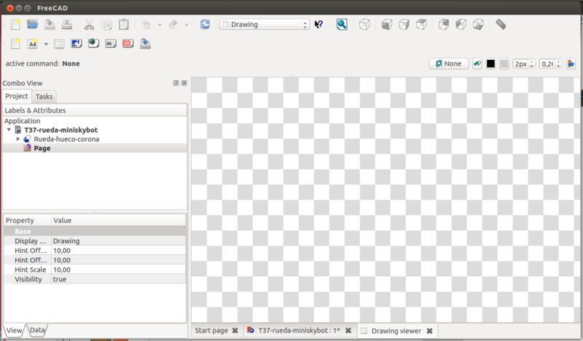
Task: Open the A4 template dropdown arrow
Action: [46, 44]
